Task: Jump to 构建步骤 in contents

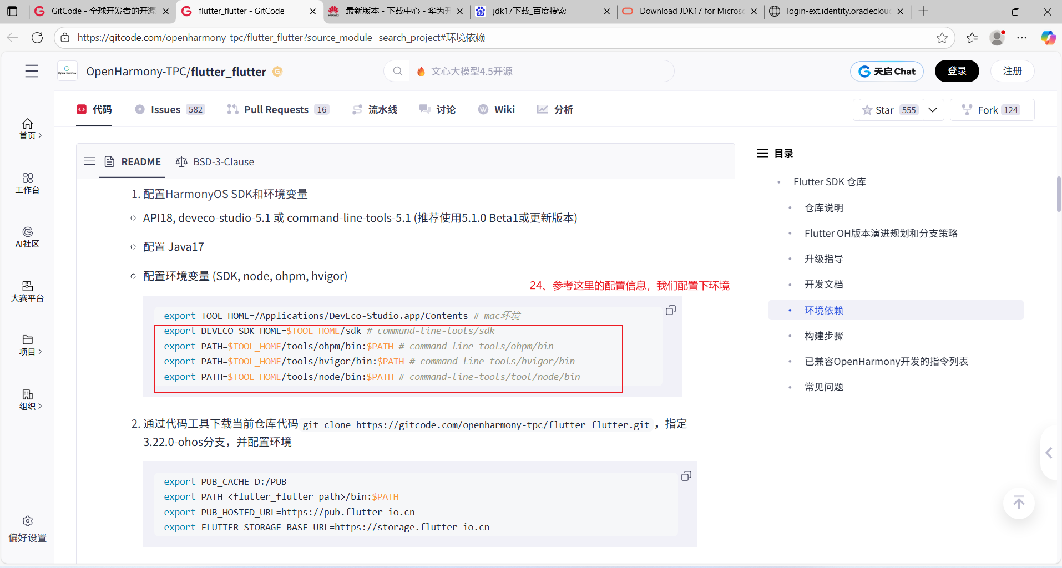Action: [x=824, y=336]
